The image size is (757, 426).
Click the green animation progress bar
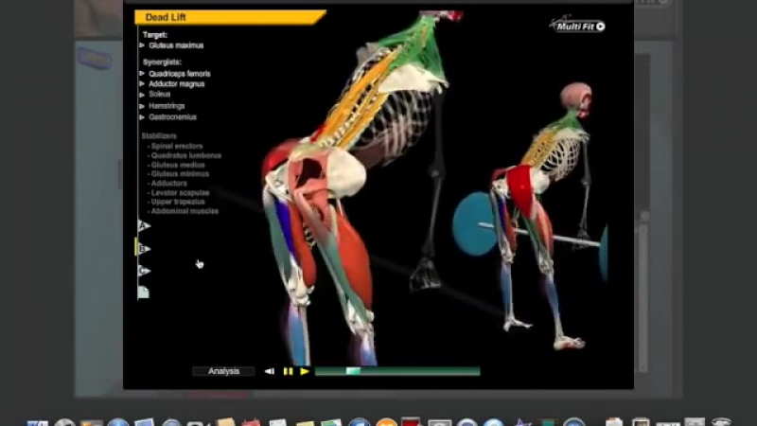coord(397,372)
